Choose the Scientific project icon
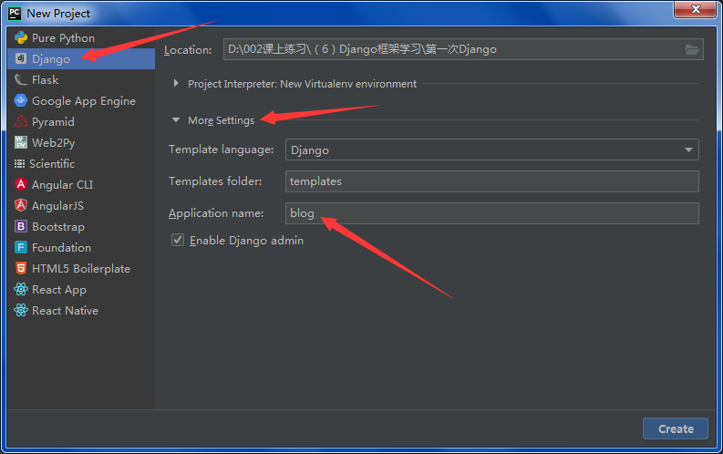 (x=19, y=163)
